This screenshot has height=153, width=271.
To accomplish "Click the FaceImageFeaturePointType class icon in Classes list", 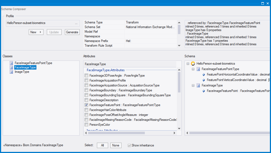I will point(11,63).
